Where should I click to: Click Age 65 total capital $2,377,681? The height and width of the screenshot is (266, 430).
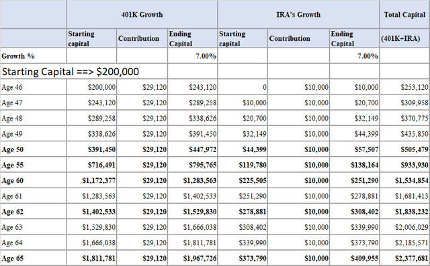(x=404, y=259)
